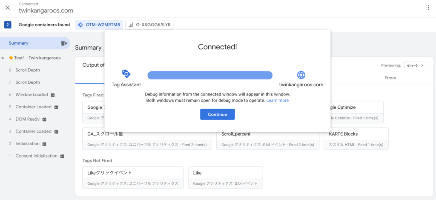
Task: Select the G-XXGGGK9LYR container chip
Action: (149, 25)
